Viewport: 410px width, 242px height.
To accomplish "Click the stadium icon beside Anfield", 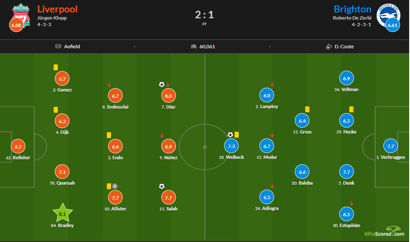I will (x=58, y=46).
